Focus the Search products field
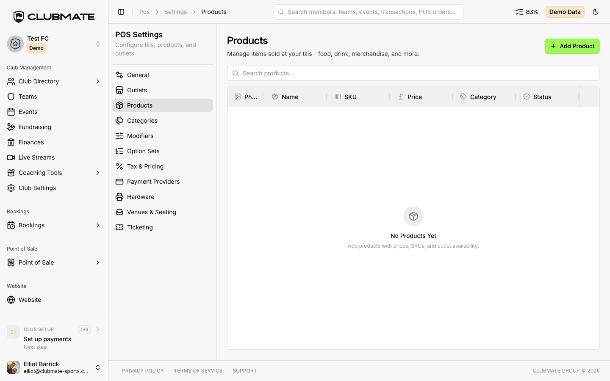This screenshot has height=381, width=610. pyautogui.click(x=413, y=73)
